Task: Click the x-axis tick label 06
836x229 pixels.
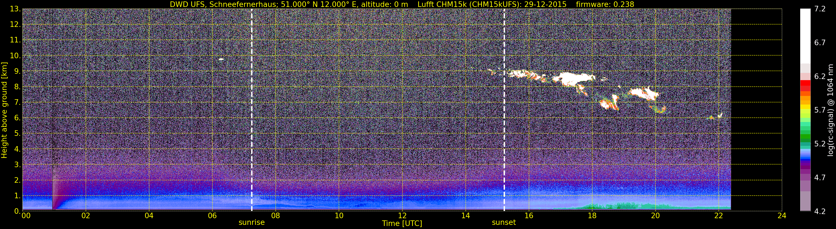Action: pyautogui.click(x=212, y=216)
